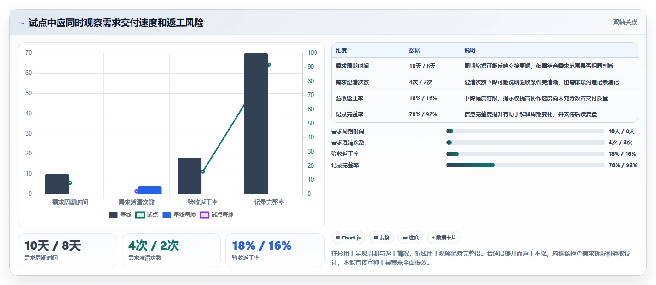Click the 维度 column header
656x285 pixels.
pyautogui.click(x=341, y=51)
